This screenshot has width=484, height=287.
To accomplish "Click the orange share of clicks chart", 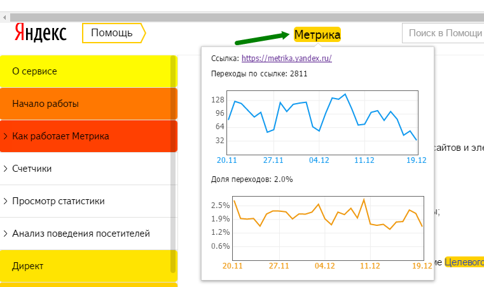I will pyautogui.click(x=328, y=228).
